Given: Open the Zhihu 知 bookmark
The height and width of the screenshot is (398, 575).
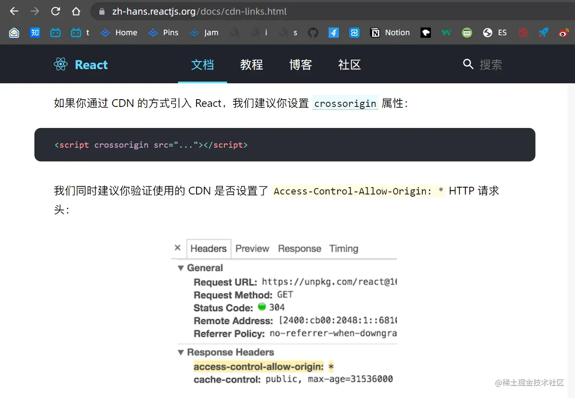Looking at the screenshot, I should [x=35, y=33].
